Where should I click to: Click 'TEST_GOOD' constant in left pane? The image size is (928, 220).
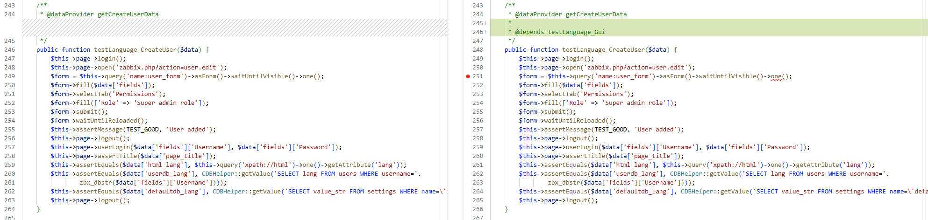pyautogui.click(x=143, y=130)
